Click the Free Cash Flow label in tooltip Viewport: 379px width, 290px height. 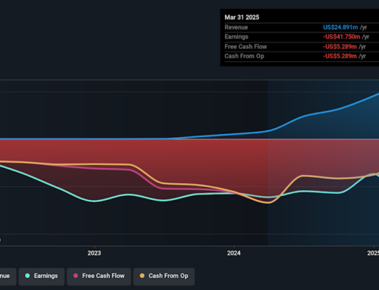[x=246, y=47]
